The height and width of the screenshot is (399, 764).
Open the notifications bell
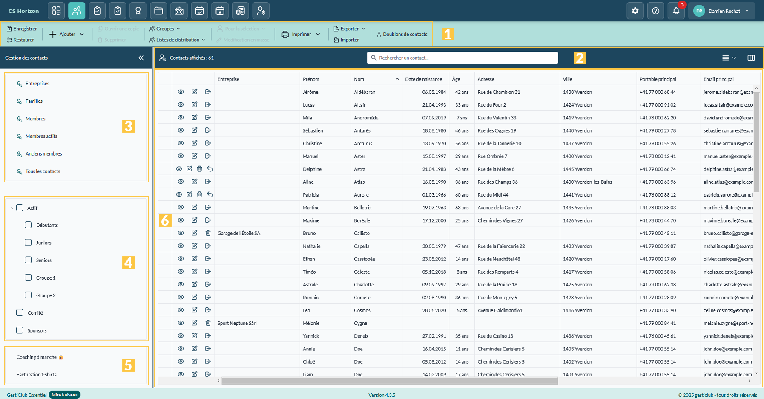(x=676, y=11)
